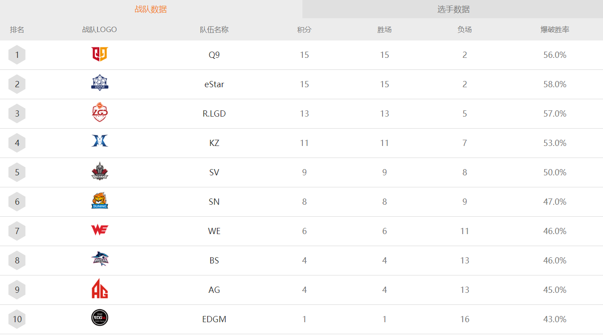Click the 负场 column header
The height and width of the screenshot is (336, 603).
[x=464, y=30]
